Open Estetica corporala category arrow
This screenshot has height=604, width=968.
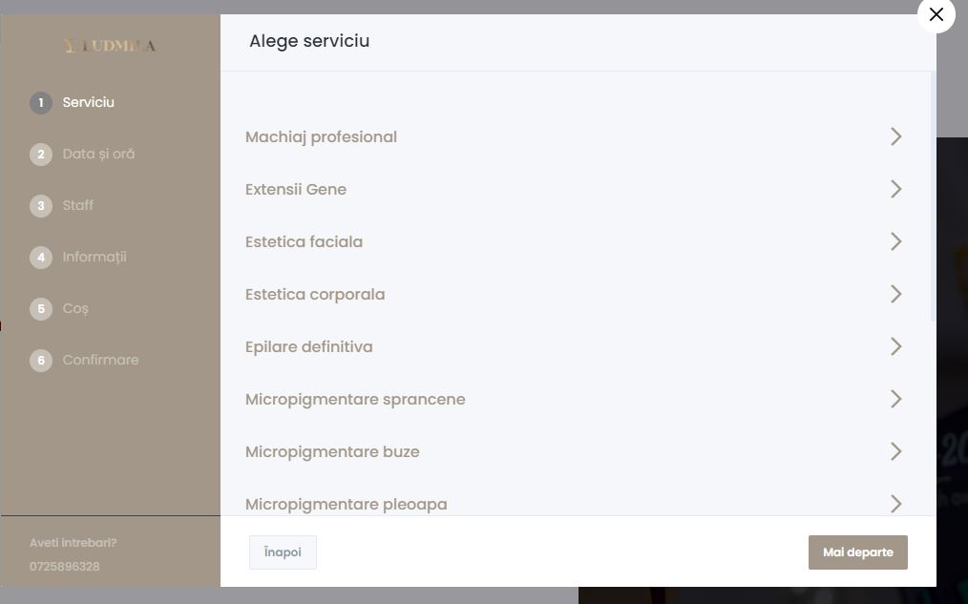(895, 294)
